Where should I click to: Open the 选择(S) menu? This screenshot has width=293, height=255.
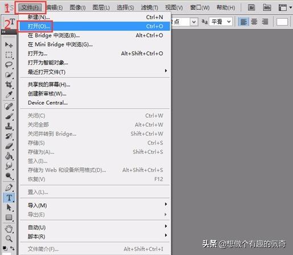coord(125,7)
